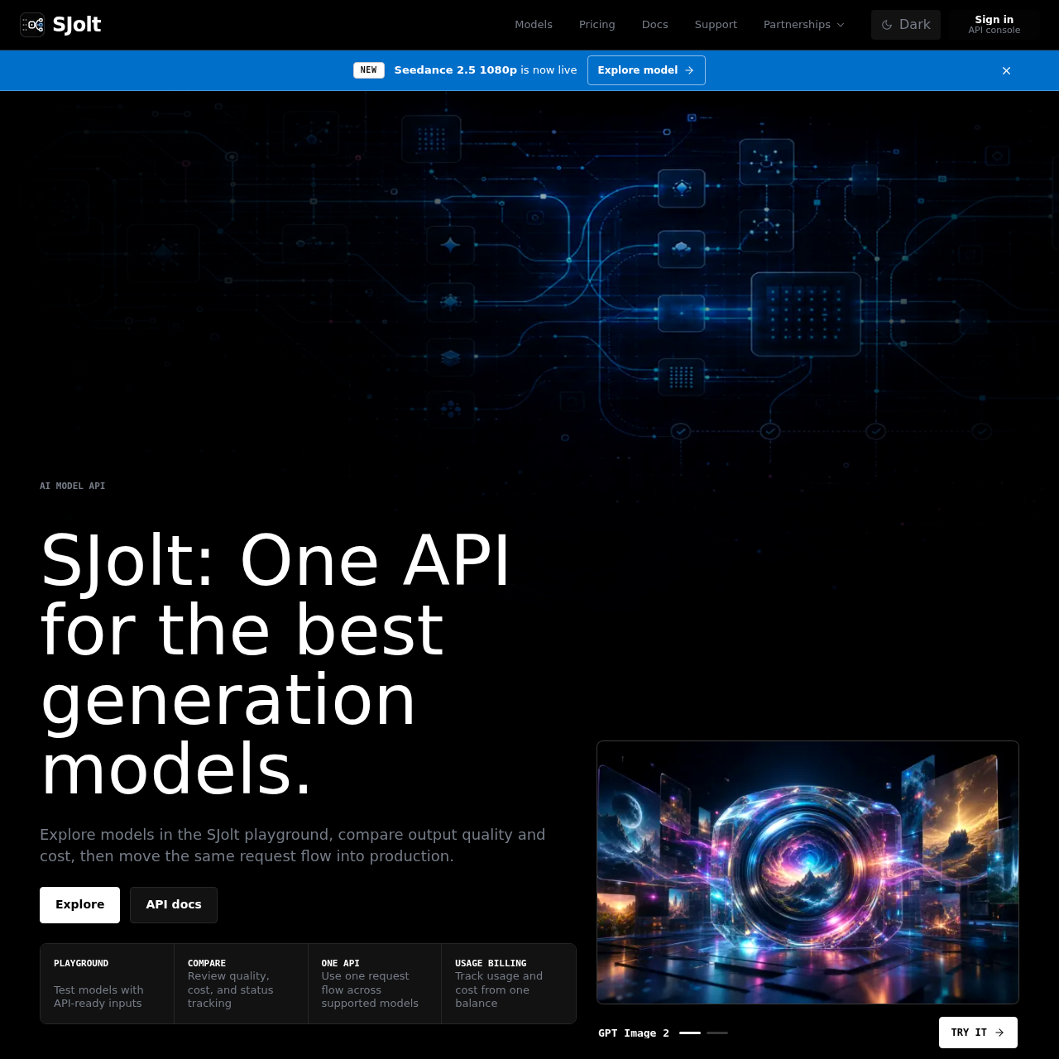Select the PLAYGROUND feature card
Image resolution: width=1059 pixels, height=1059 pixels.
click(108, 984)
